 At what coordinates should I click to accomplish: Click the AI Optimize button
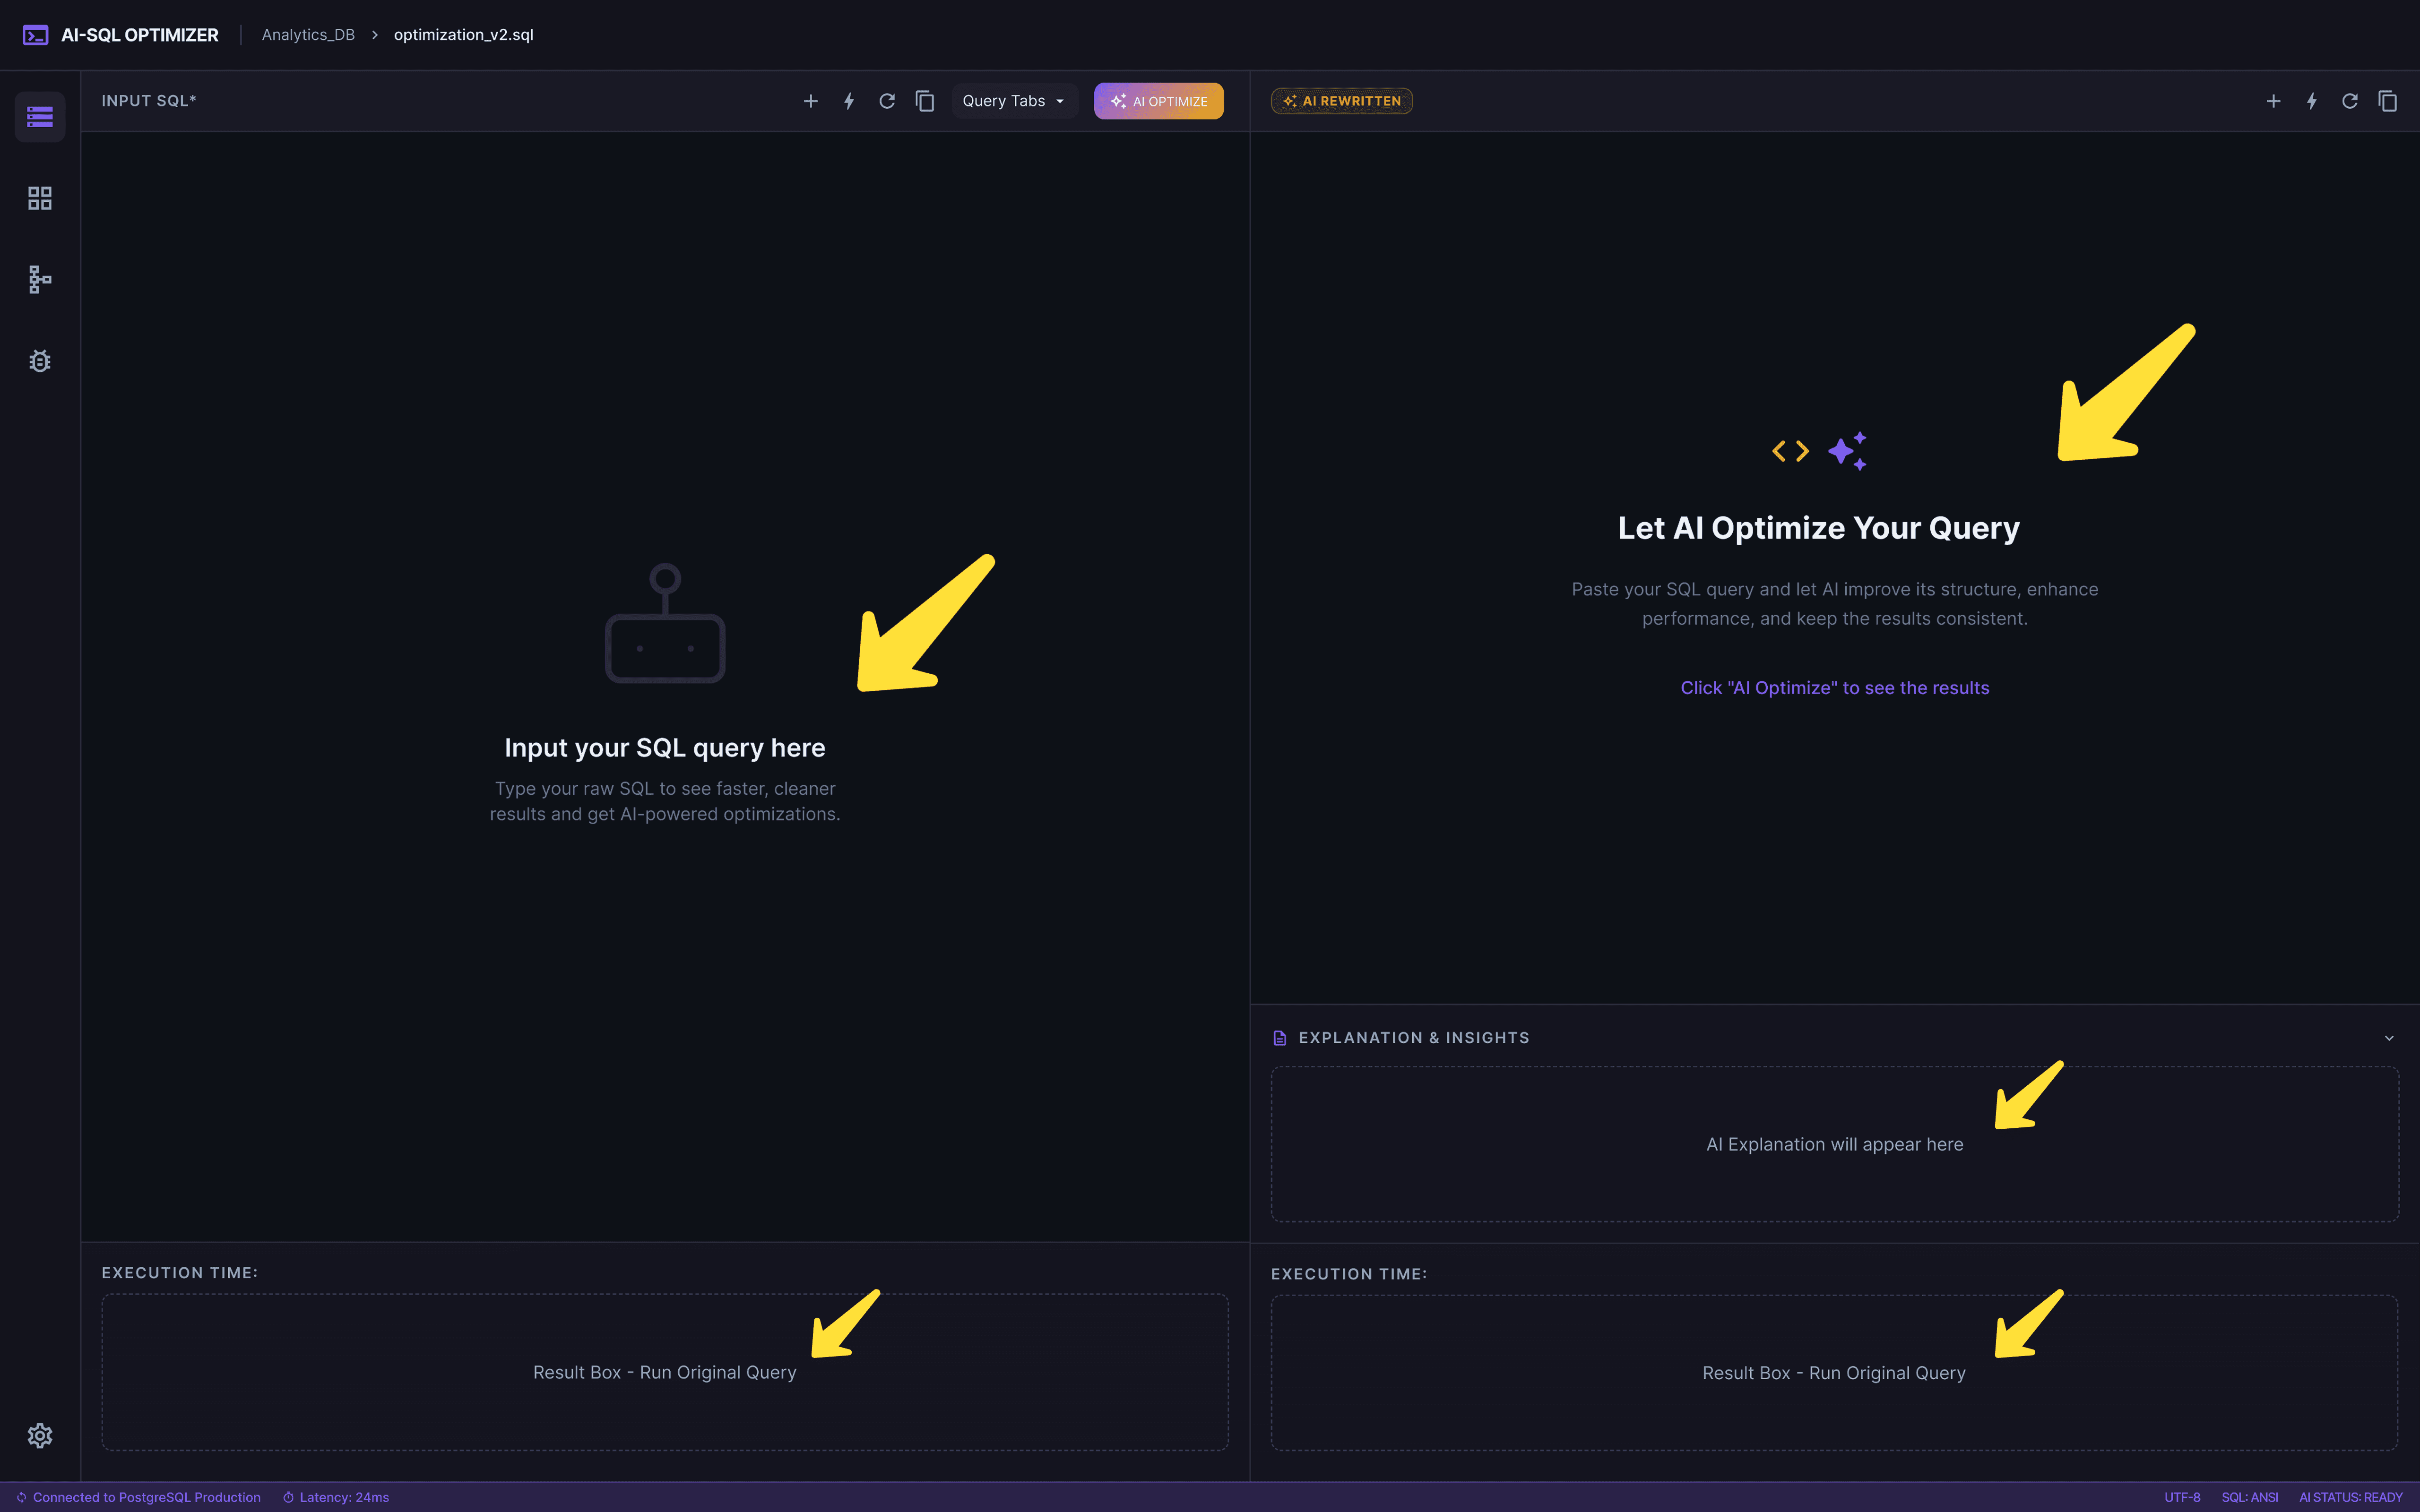click(1158, 101)
